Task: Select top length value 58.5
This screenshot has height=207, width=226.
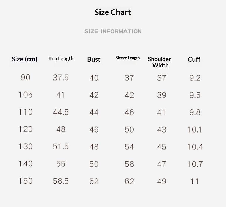Action: (x=61, y=181)
